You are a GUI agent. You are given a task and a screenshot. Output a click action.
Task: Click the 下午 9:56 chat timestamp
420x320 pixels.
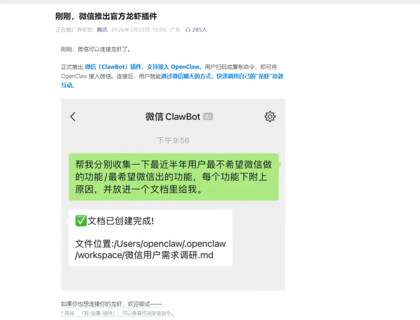coord(173,140)
